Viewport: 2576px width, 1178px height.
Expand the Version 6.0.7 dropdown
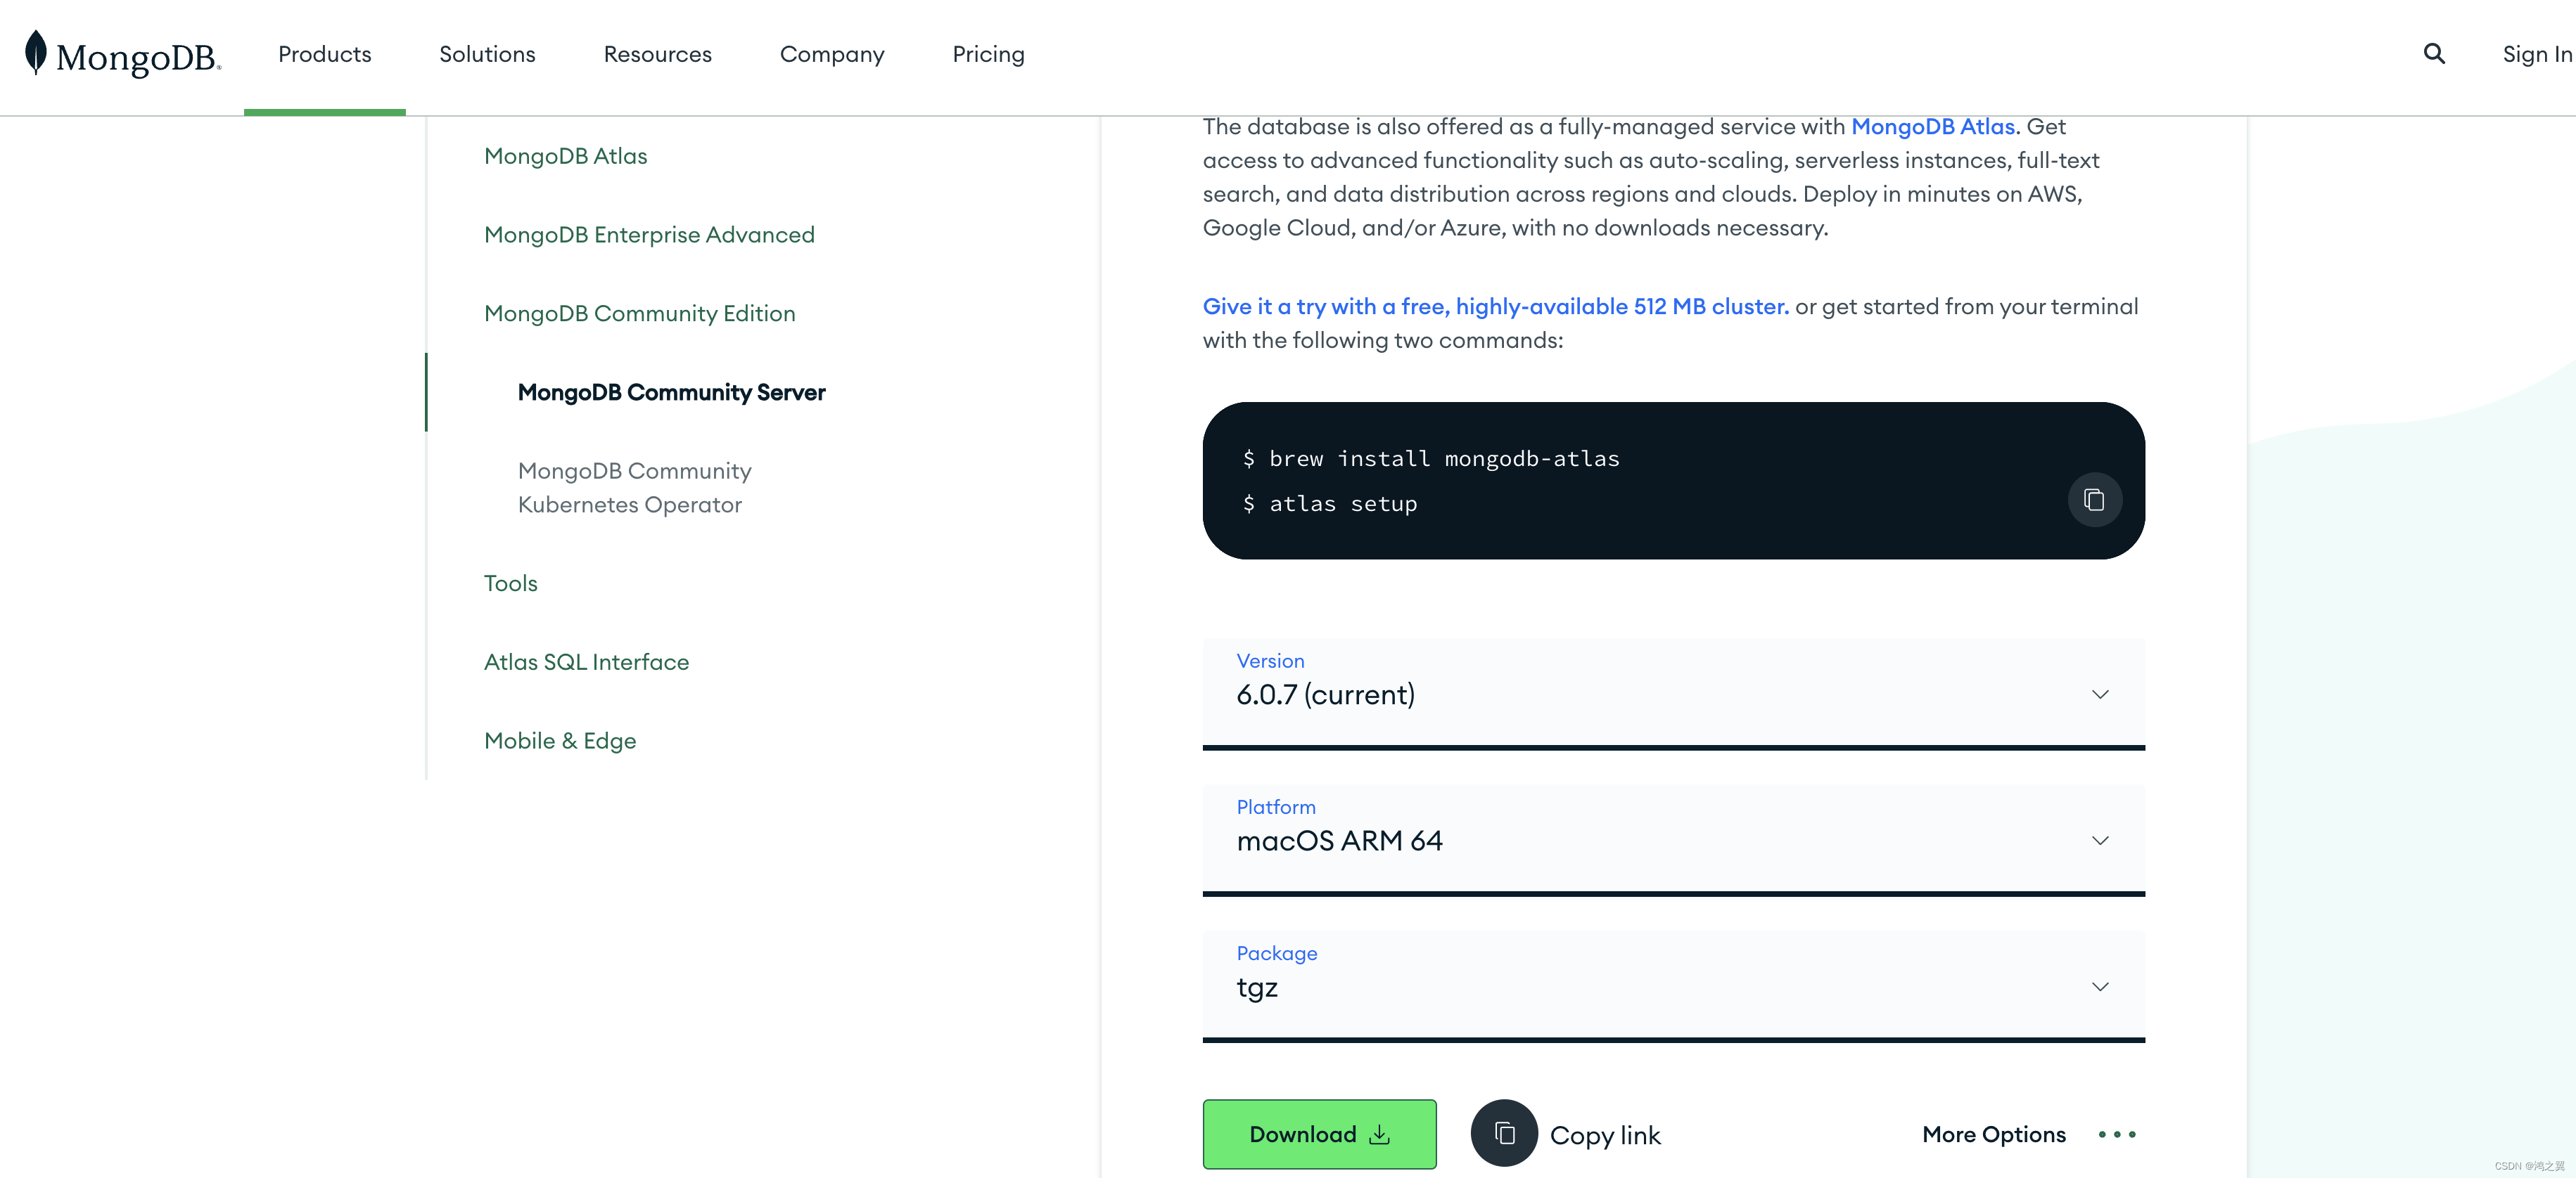click(x=1673, y=692)
